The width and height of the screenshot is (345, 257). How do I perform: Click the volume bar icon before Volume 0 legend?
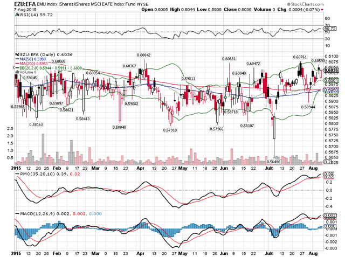tap(17, 72)
